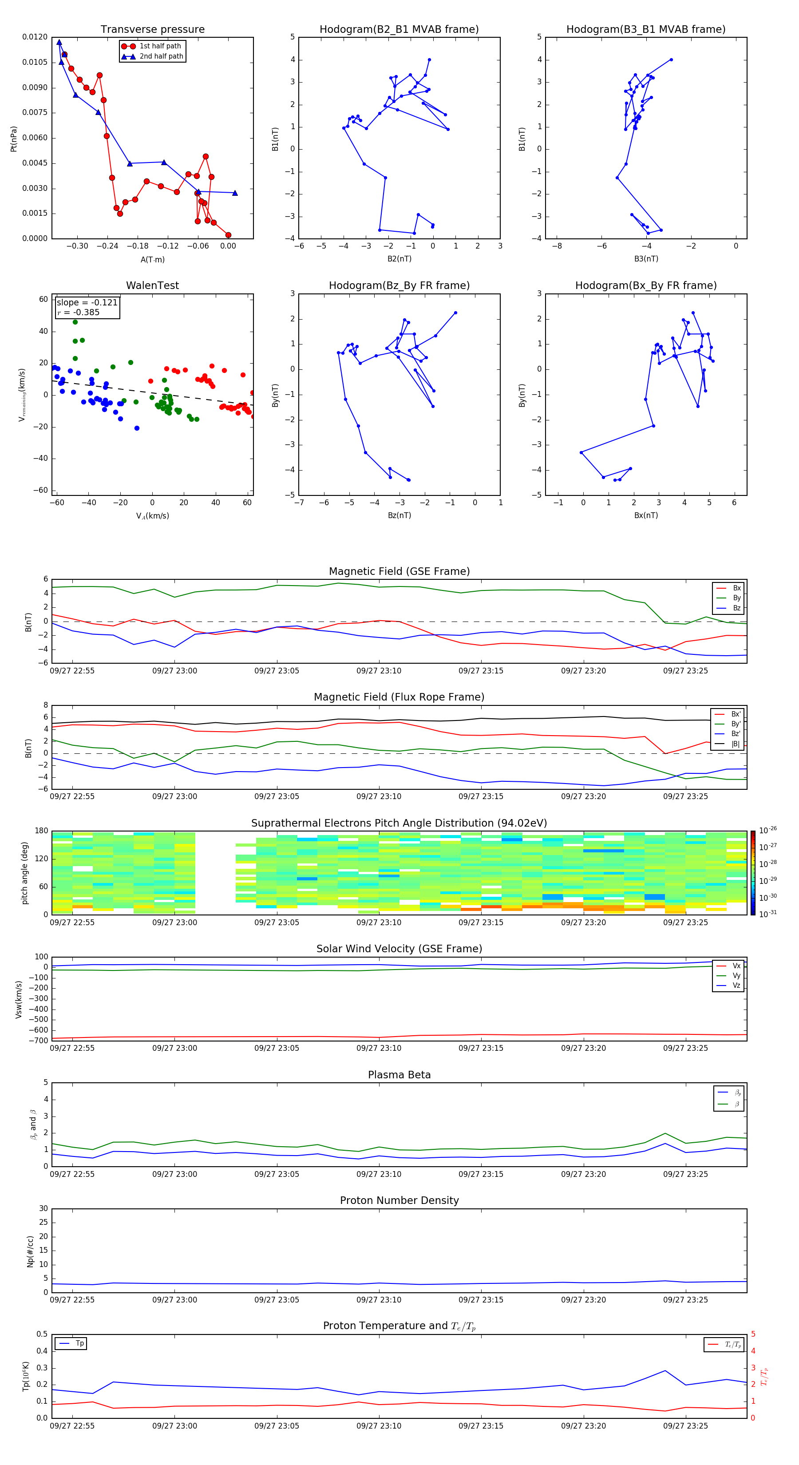Click the 'Bx(nT)' x-axis label
This screenshot has width=799, height=1465.
tap(646, 516)
